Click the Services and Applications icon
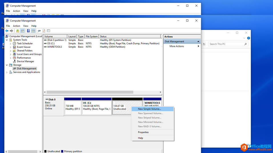The image size is (273, 153). (x=11, y=72)
